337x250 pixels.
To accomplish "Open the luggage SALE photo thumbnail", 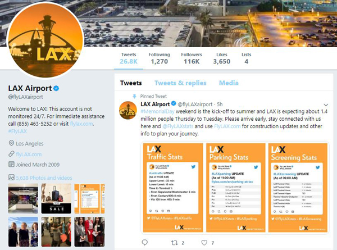I will click(x=56, y=198).
